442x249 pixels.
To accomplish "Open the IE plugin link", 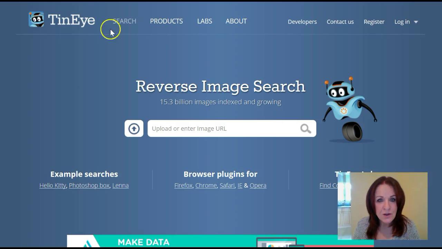I will point(240,185).
